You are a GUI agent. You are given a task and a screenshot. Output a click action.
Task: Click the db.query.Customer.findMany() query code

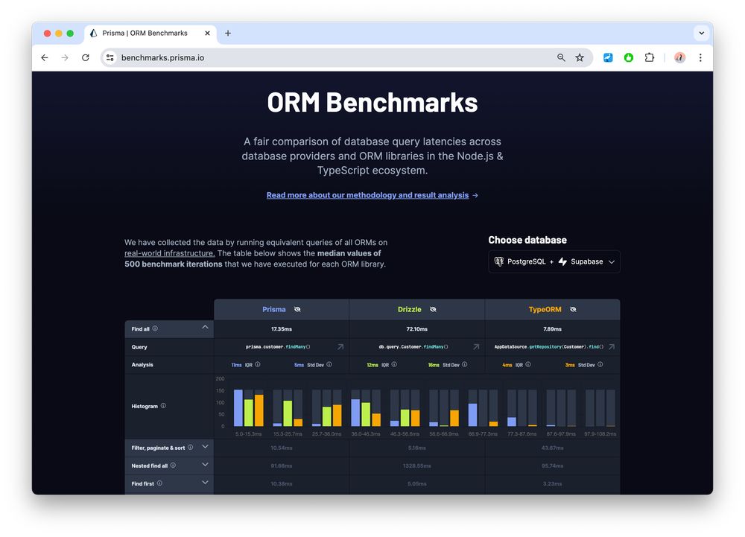click(x=413, y=346)
